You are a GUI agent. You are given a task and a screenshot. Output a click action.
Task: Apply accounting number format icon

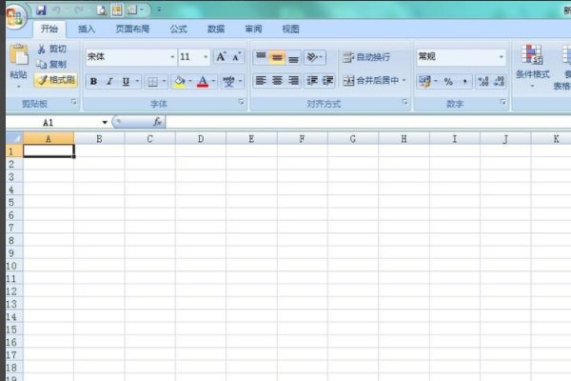[x=424, y=81]
